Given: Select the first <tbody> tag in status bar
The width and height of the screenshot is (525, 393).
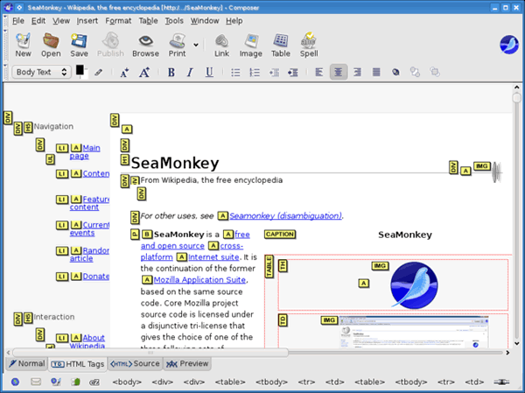Looking at the screenshot, I should (x=271, y=382).
